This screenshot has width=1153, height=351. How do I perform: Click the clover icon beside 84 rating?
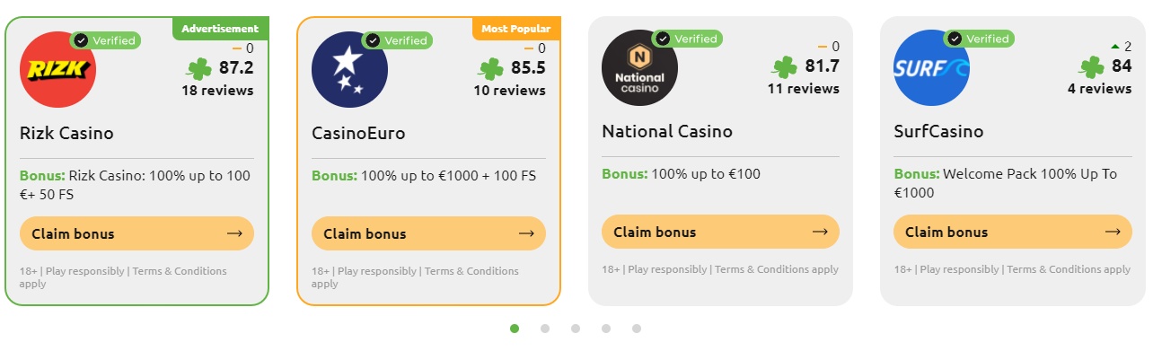1091,66
